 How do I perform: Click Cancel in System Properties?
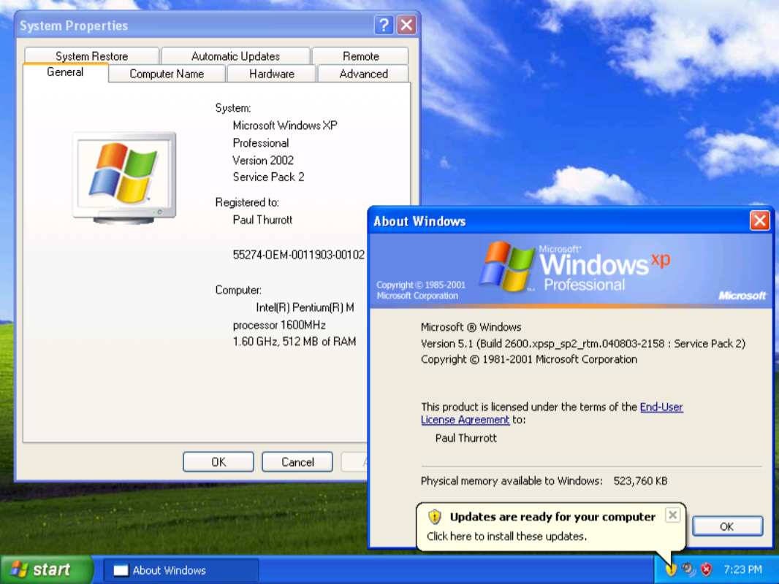(x=297, y=462)
